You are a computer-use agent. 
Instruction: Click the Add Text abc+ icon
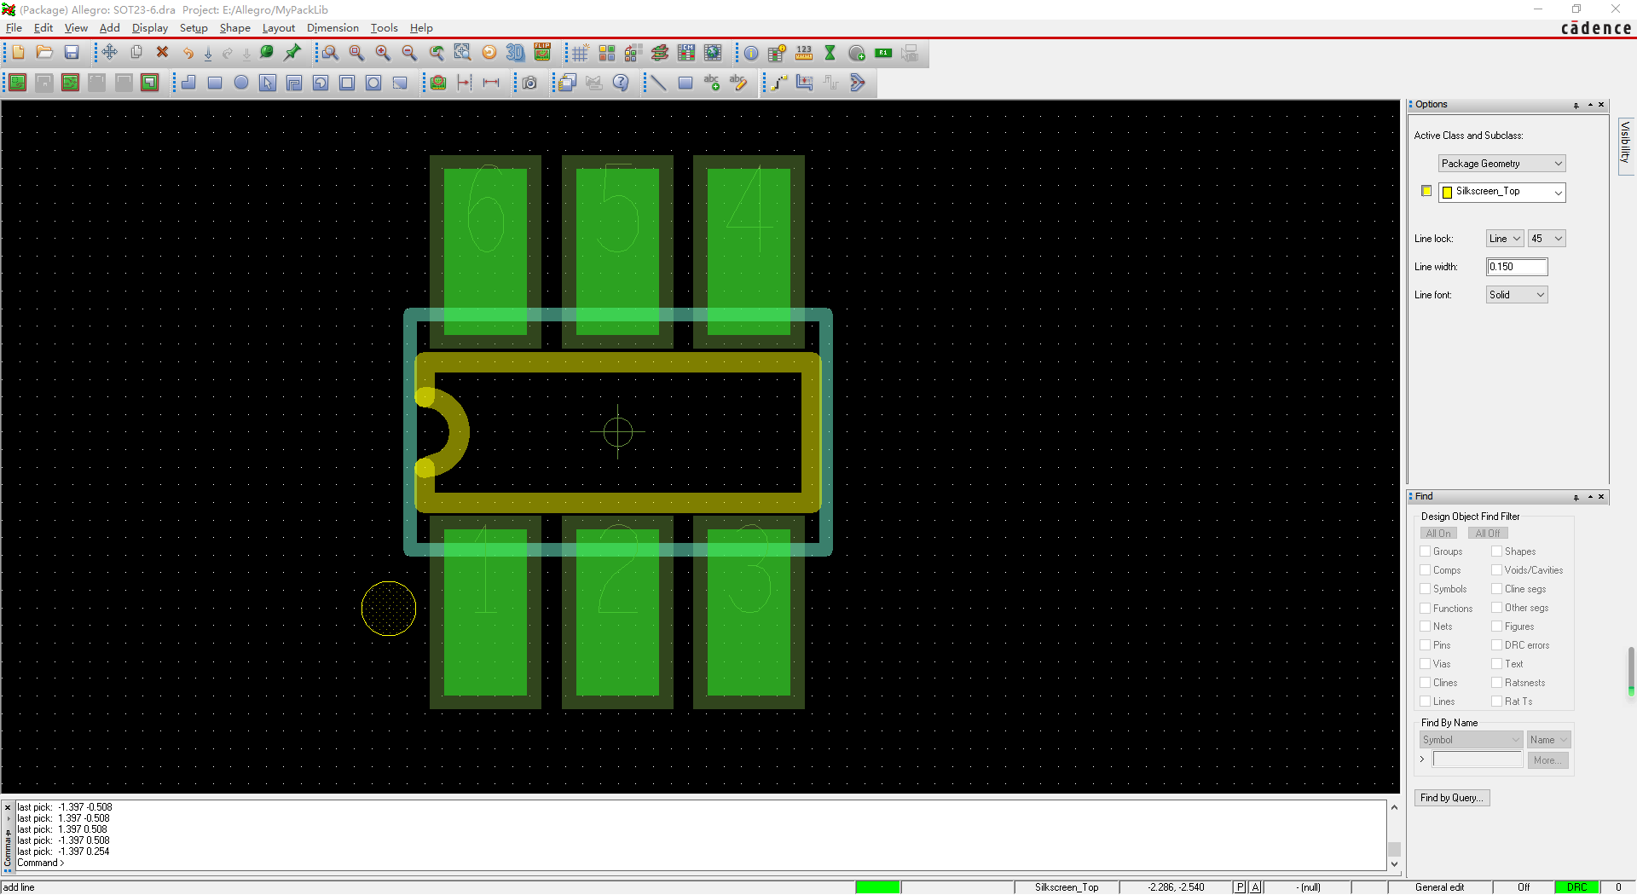tap(712, 83)
